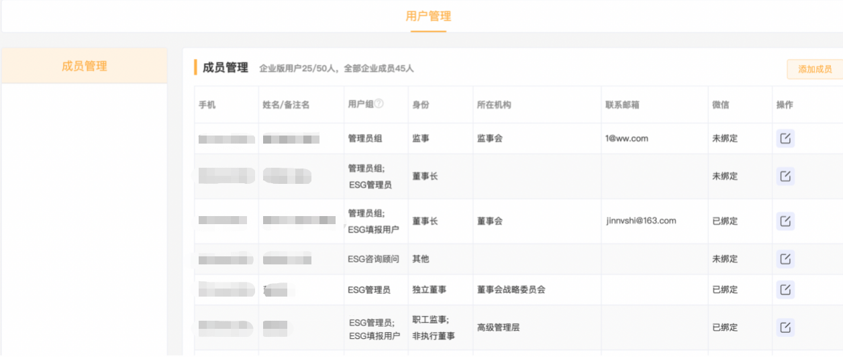Viewport: 843px width, 357px height.
Task: Click the 手机 column header
Action: click(x=207, y=105)
